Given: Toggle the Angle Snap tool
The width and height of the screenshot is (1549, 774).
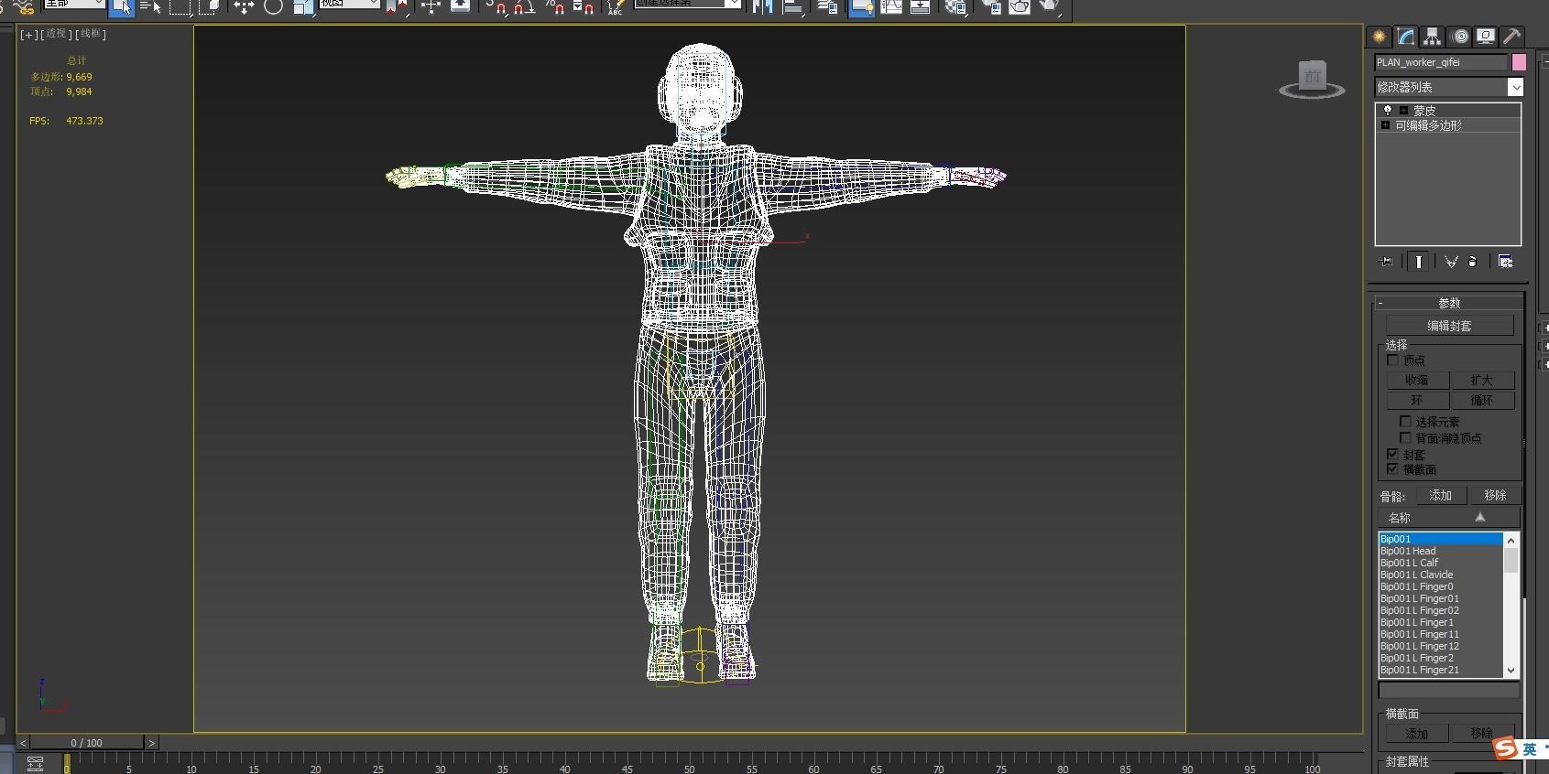Looking at the screenshot, I should pyautogui.click(x=524, y=7).
